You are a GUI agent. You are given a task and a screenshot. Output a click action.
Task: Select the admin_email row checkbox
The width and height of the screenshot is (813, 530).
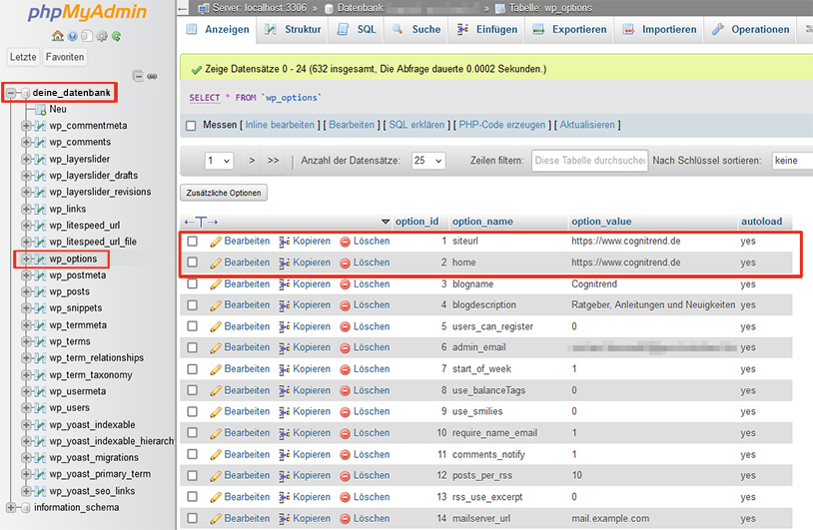(193, 347)
